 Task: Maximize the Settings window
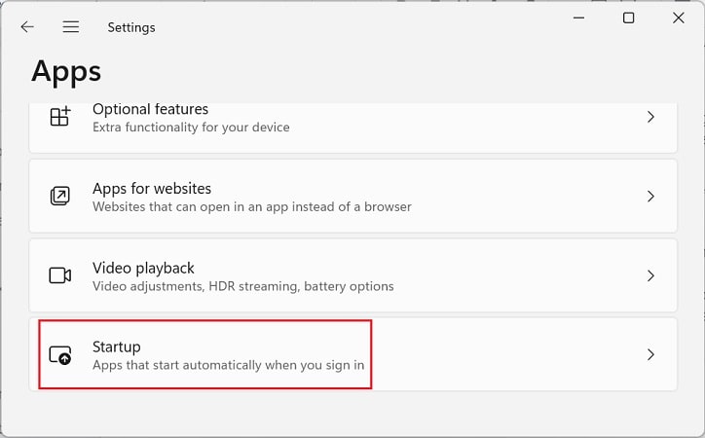(629, 18)
